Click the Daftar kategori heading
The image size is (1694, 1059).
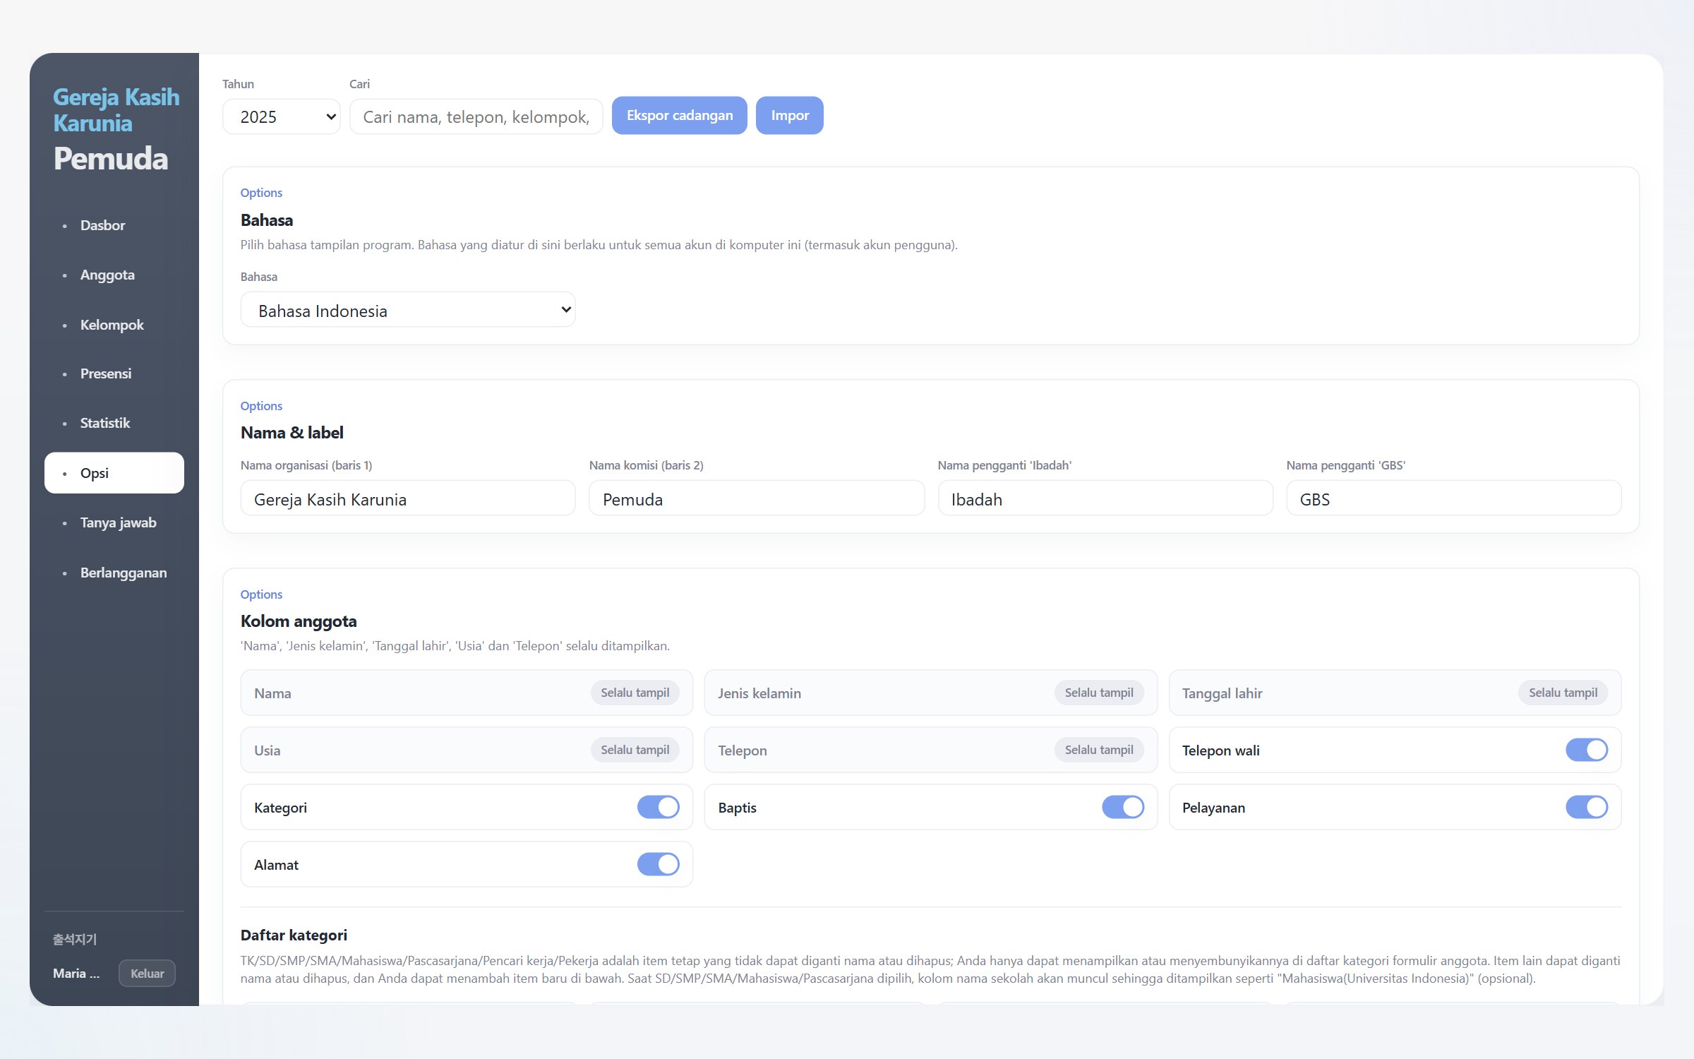pyautogui.click(x=294, y=935)
